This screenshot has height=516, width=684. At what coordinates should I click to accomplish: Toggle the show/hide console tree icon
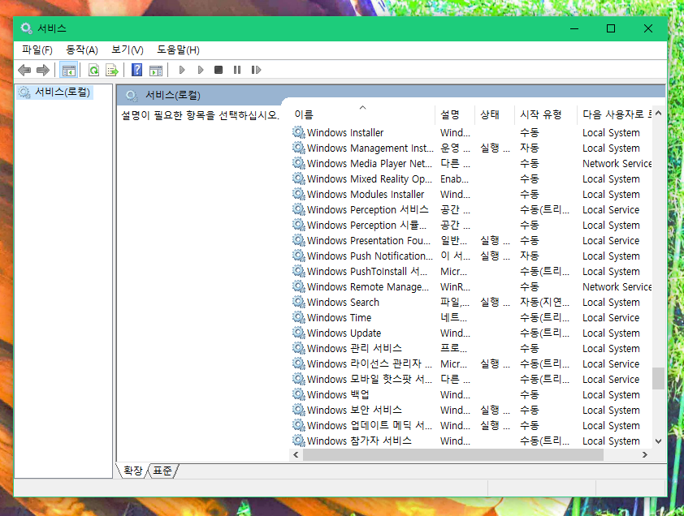(x=69, y=70)
